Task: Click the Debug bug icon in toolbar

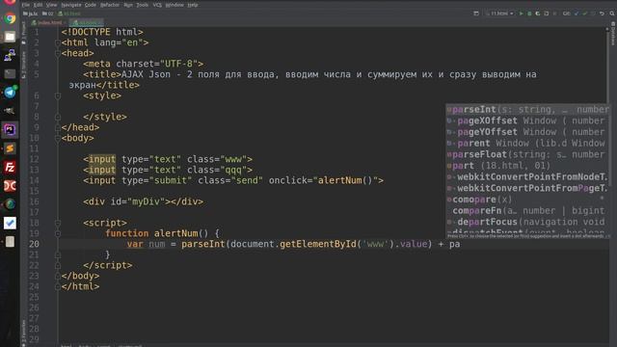Action: [529, 13]
